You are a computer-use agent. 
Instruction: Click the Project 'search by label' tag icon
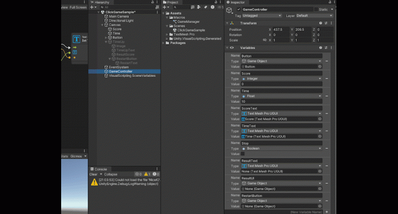[206, 7]
